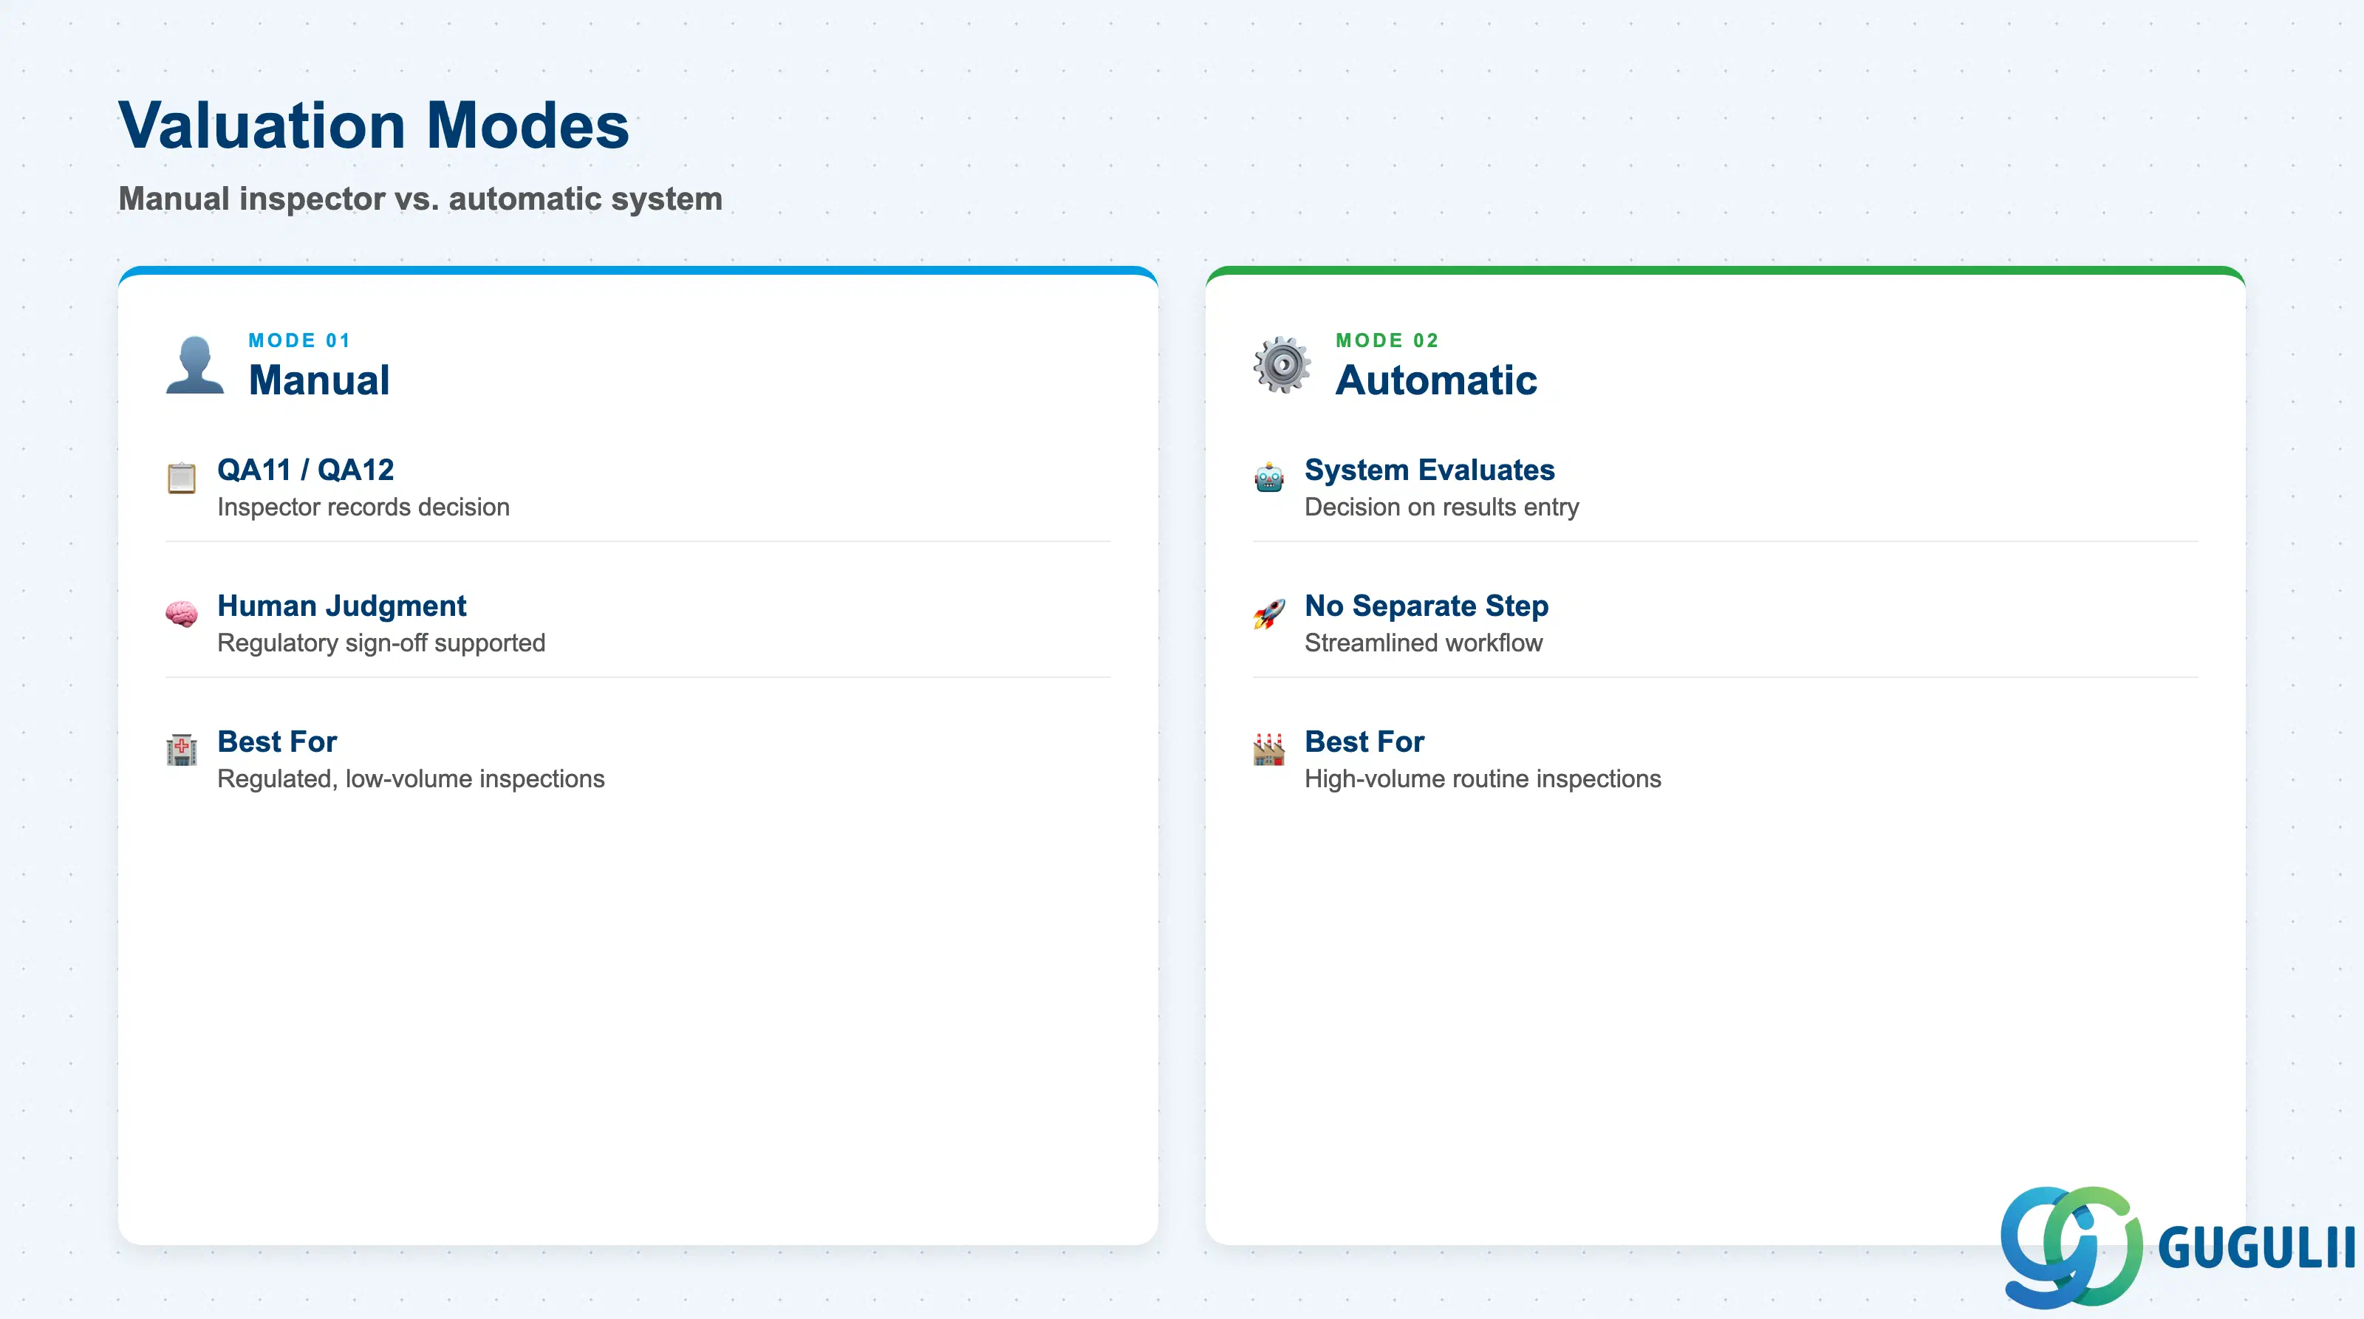This screenshot has width=2364, height=1319.
Task: Click the robot icon beside System Evaluates
Action: click(1269, 478)
